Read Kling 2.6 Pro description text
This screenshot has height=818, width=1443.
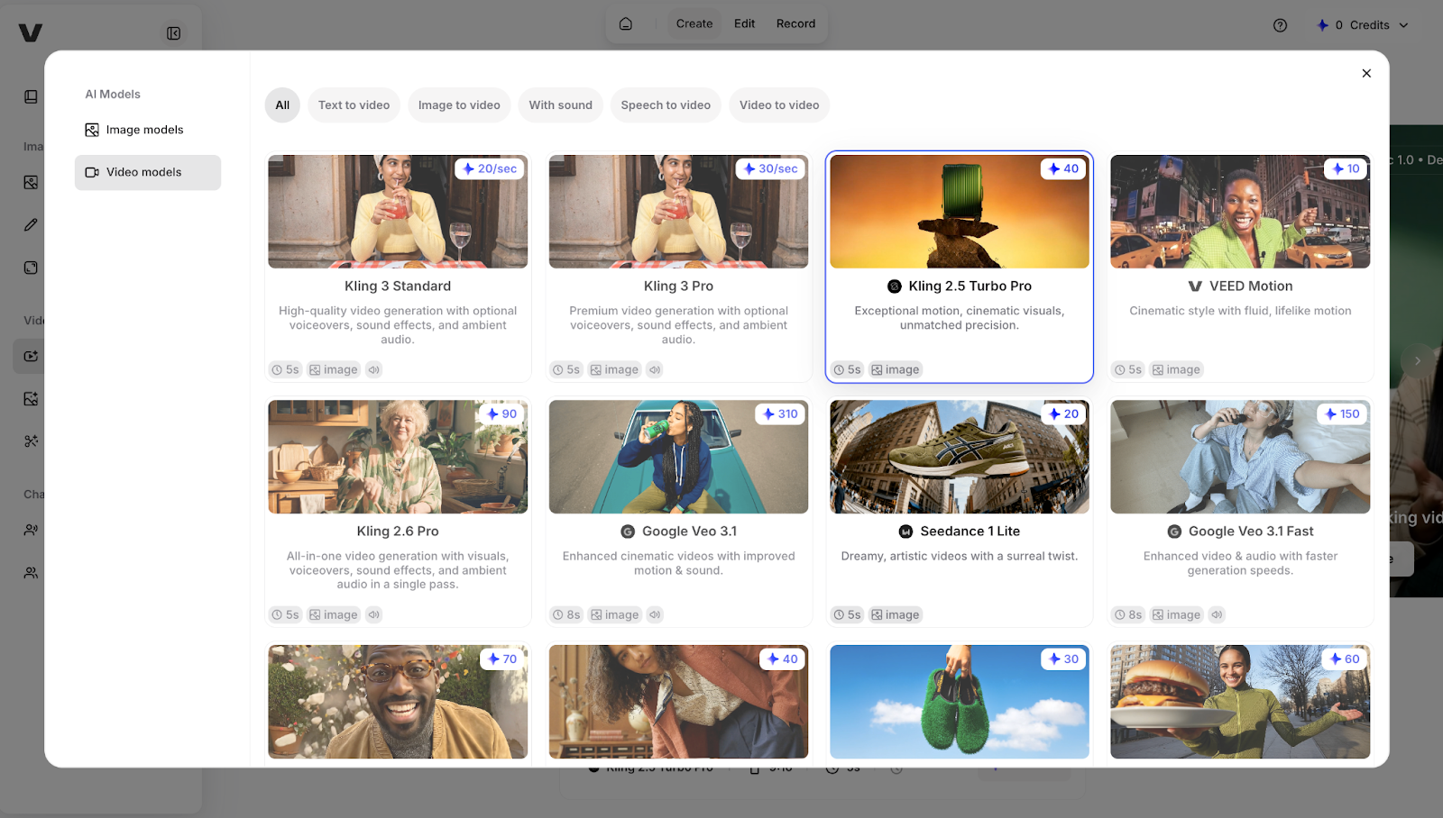tap(398, 570)
